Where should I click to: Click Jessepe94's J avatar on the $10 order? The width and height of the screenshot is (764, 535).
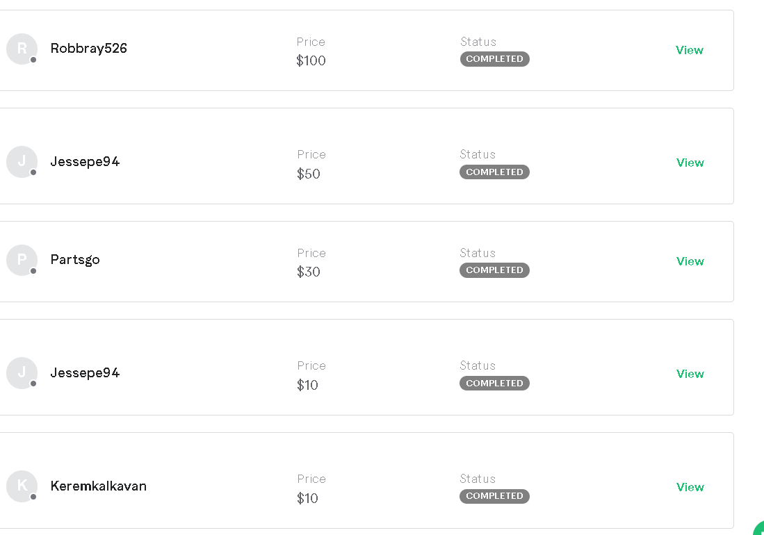pos(22,372)
